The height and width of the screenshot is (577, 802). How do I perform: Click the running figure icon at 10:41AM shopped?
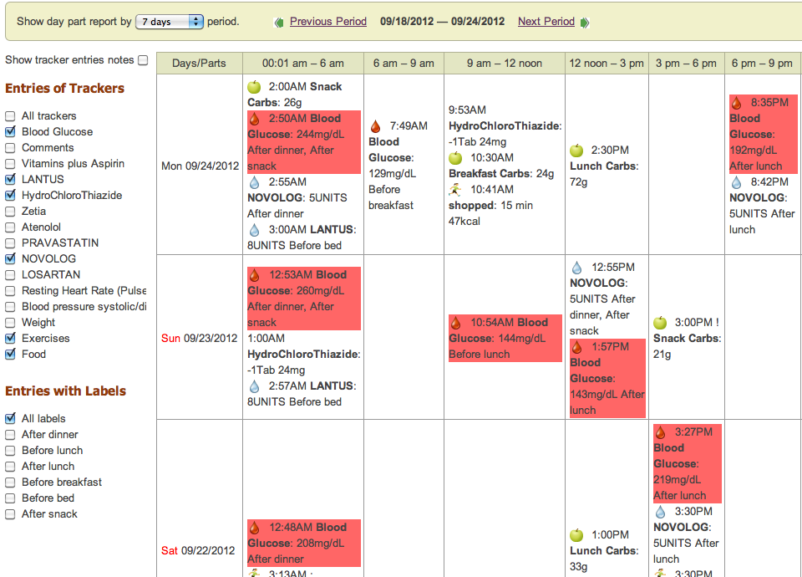click(x=455, y=190)
